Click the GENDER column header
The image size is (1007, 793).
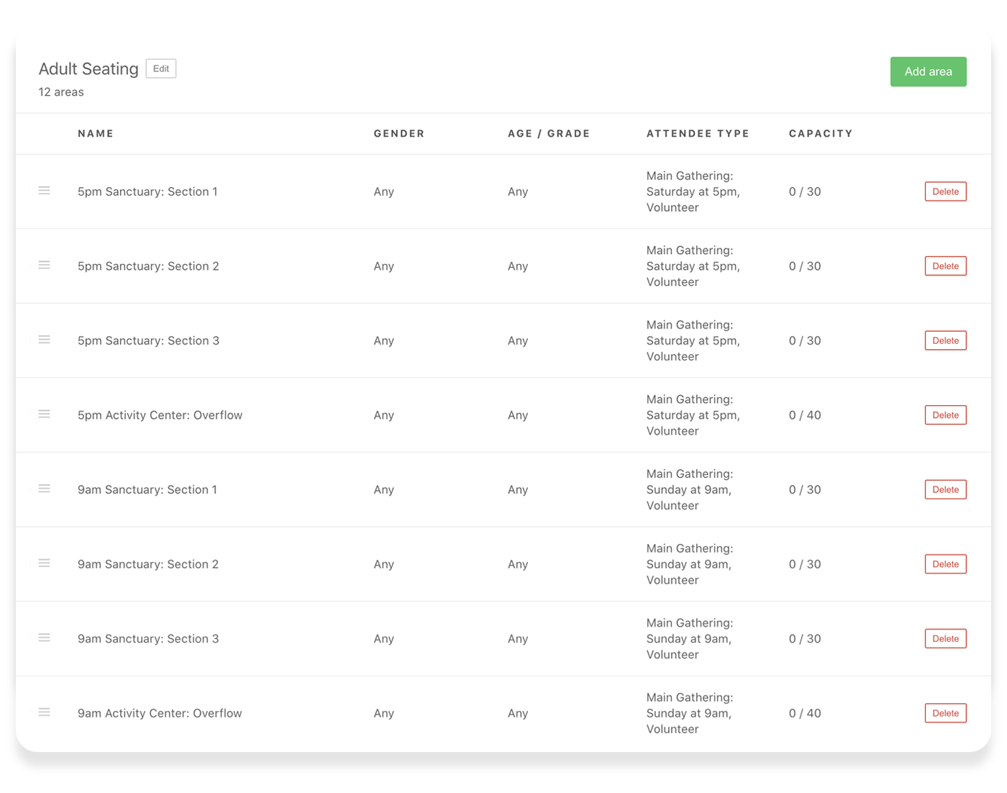[x=398, y=133]
